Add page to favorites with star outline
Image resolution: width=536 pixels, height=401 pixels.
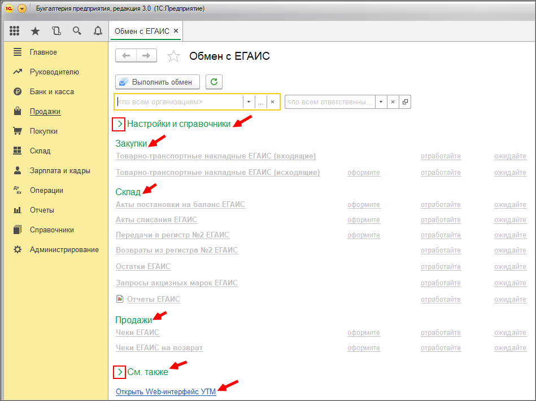[x=173, y=56]
